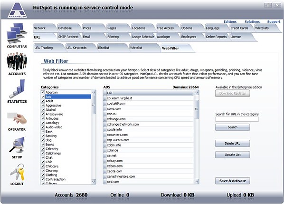Image resolution: width=284 pixels, height=204 pixels.
Task: Select the Audio-video category row
Action: point(66,127)
